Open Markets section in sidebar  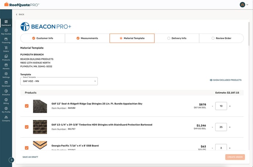click(6, 67)
